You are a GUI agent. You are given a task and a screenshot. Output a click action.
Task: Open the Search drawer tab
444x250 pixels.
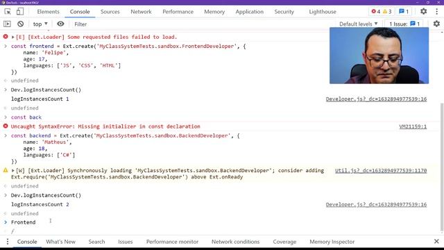(x=96, y=242)
